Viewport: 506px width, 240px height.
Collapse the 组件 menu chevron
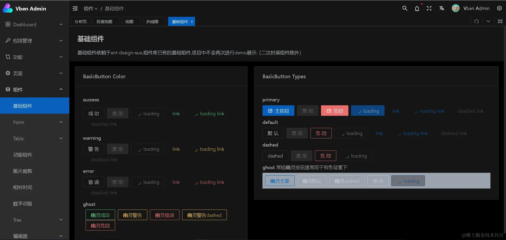click(x=61, y=89)
